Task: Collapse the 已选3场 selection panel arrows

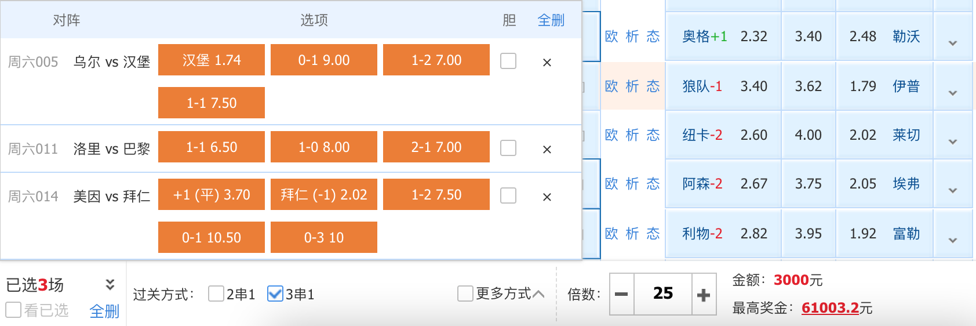Action: point(110,284)
